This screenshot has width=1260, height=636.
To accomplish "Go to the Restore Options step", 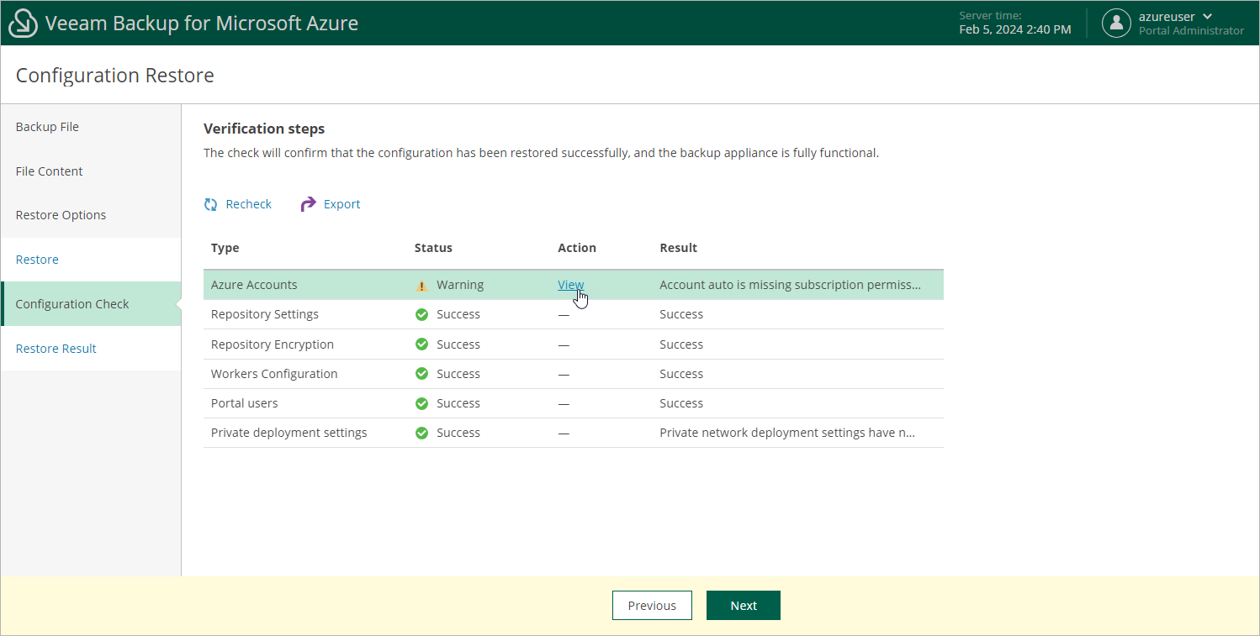I will (x=91, y=215).
